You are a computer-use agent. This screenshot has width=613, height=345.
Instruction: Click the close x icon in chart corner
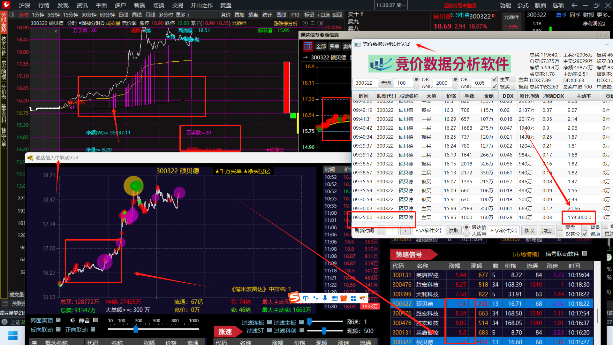pyautogui.click(x=56, y=31)
